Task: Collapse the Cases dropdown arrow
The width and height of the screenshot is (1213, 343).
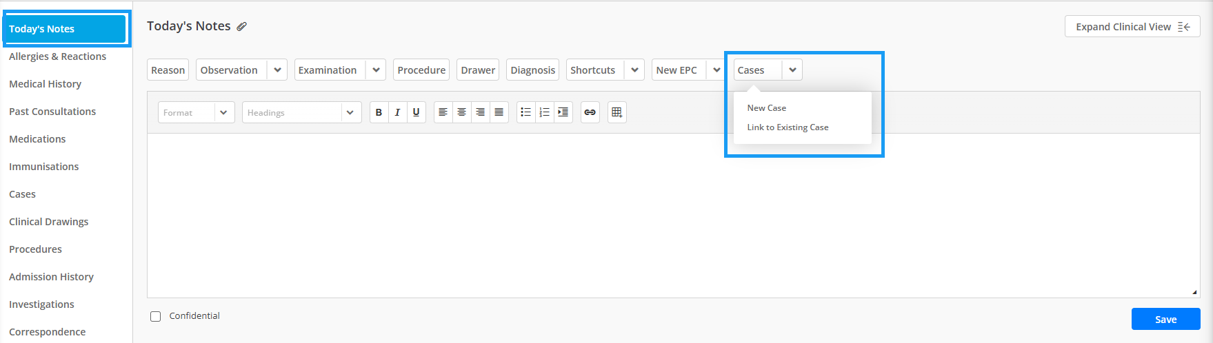Action: (x=792, y=70)
